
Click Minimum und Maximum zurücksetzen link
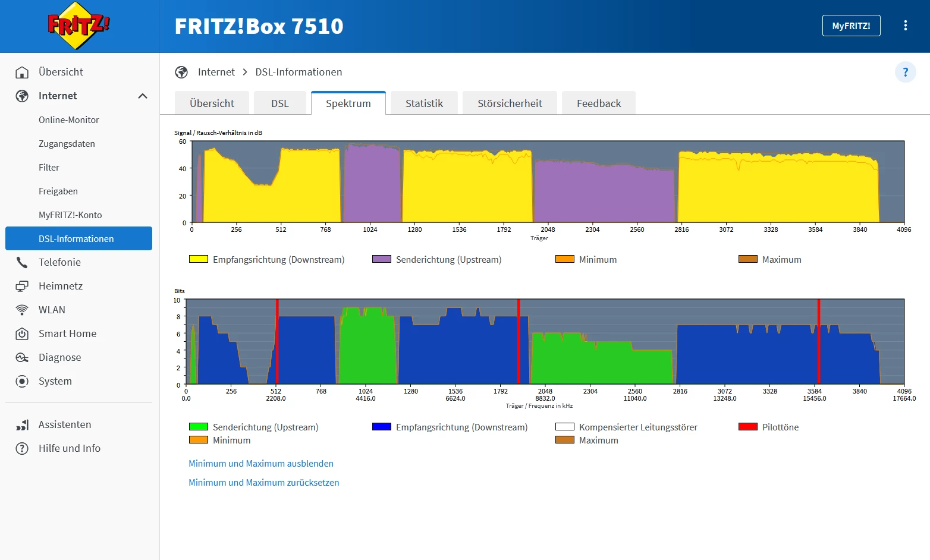[x=263, y=483]
